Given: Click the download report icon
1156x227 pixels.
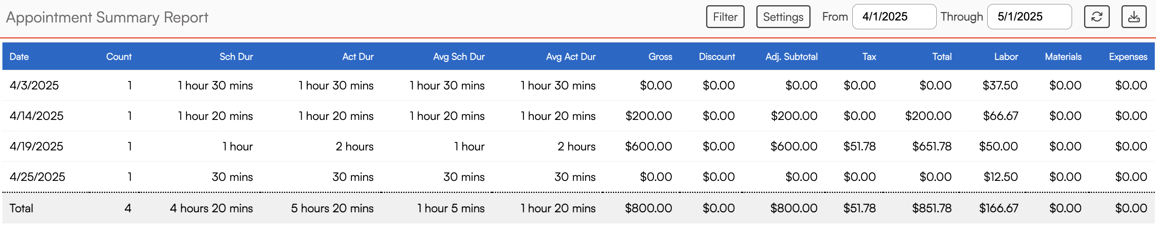Looking at the screenshot, I should [1134, 17].
